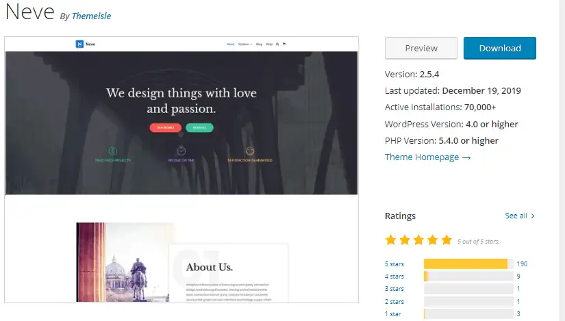Screen dimensions: 565x321
Task: Filter reviews by 4 stars
Action: coord(394,277)
